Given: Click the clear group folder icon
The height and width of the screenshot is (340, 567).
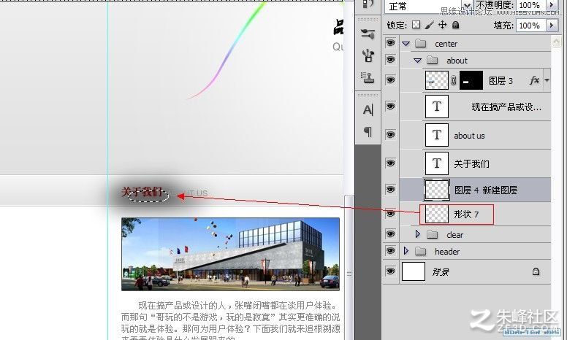Looking at the screenshot, I should pos(432,235).
